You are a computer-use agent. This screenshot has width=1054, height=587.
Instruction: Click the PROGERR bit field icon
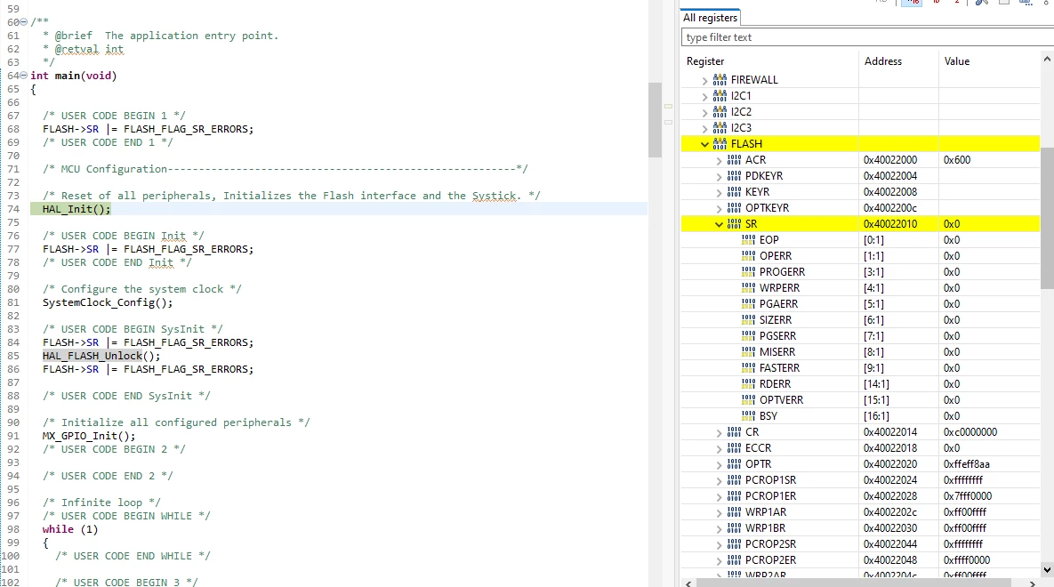[748, 271]
